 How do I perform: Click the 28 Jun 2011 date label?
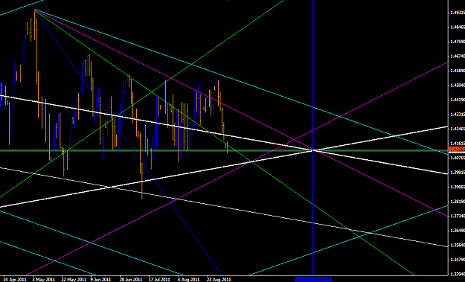(x=131, y=279)
